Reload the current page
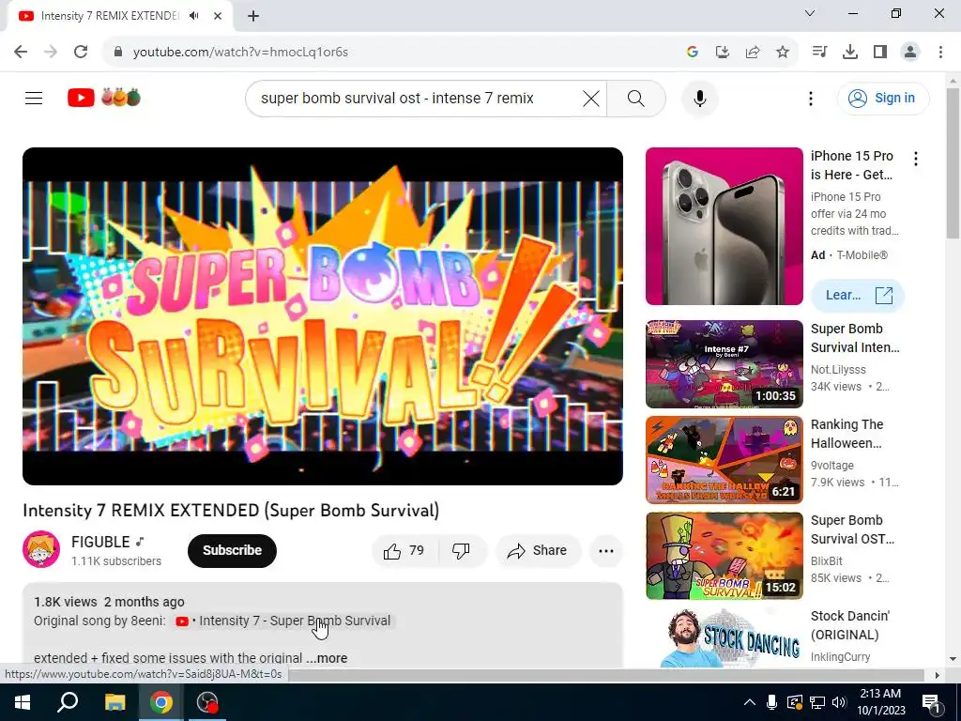Screen dimensions: 961x721 81,53
